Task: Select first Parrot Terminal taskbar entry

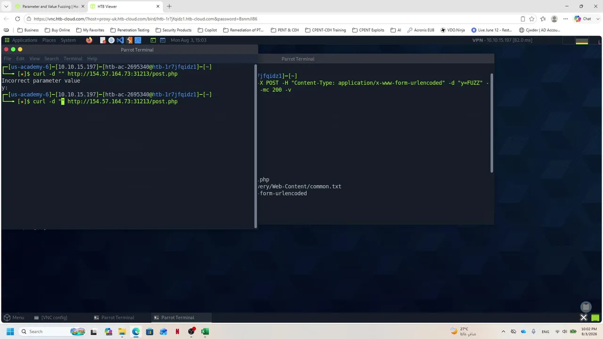Action: point(114,317)
